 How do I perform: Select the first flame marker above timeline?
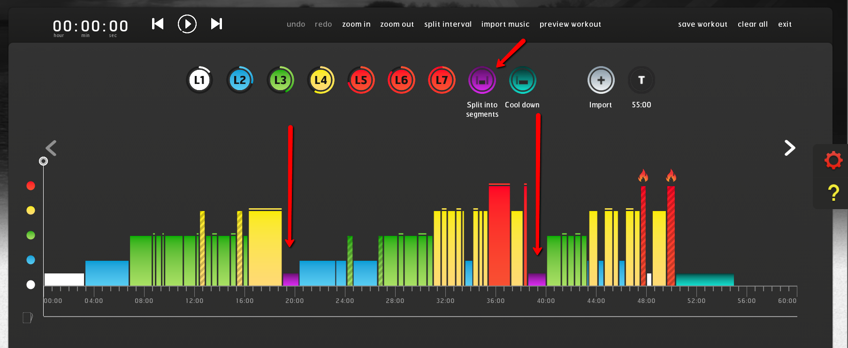tap(643, 176)
